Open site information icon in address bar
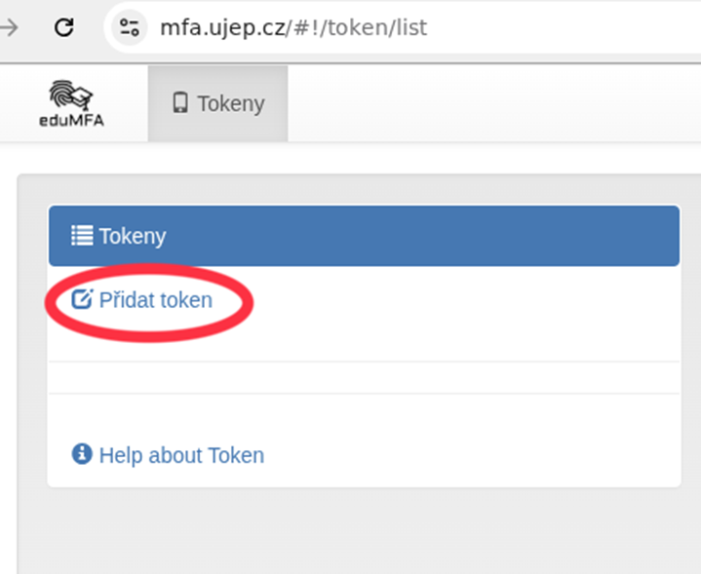 coord(130,26)
